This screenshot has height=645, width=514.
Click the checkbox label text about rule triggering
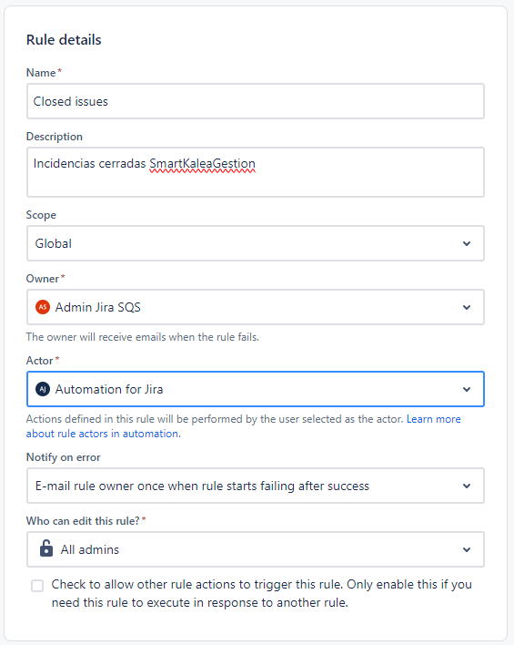tap(261, 593)
